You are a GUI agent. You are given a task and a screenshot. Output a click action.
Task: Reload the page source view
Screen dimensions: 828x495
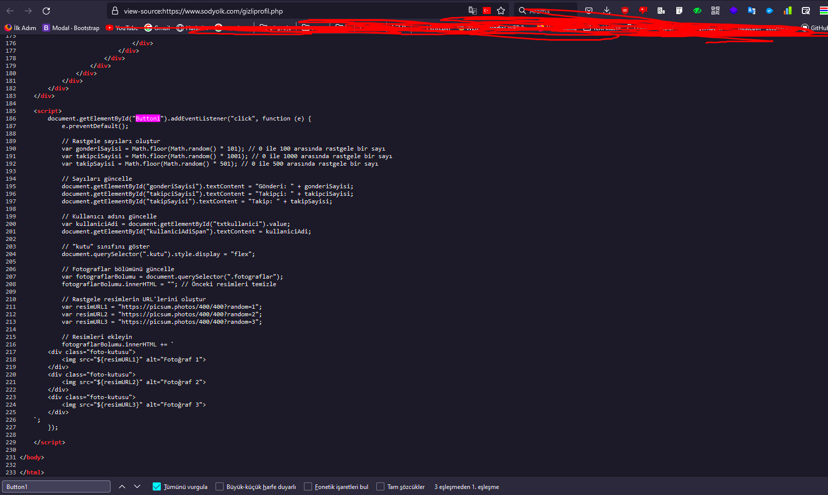coord(46,11)
